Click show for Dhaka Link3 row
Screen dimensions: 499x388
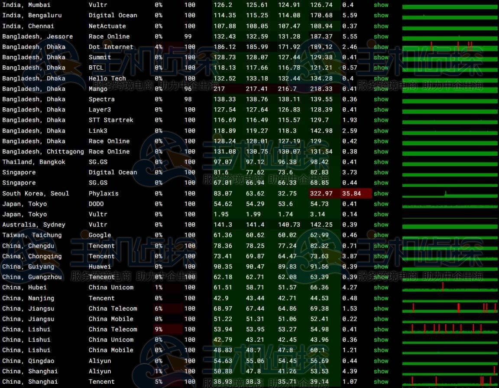(x=381, y=131)
